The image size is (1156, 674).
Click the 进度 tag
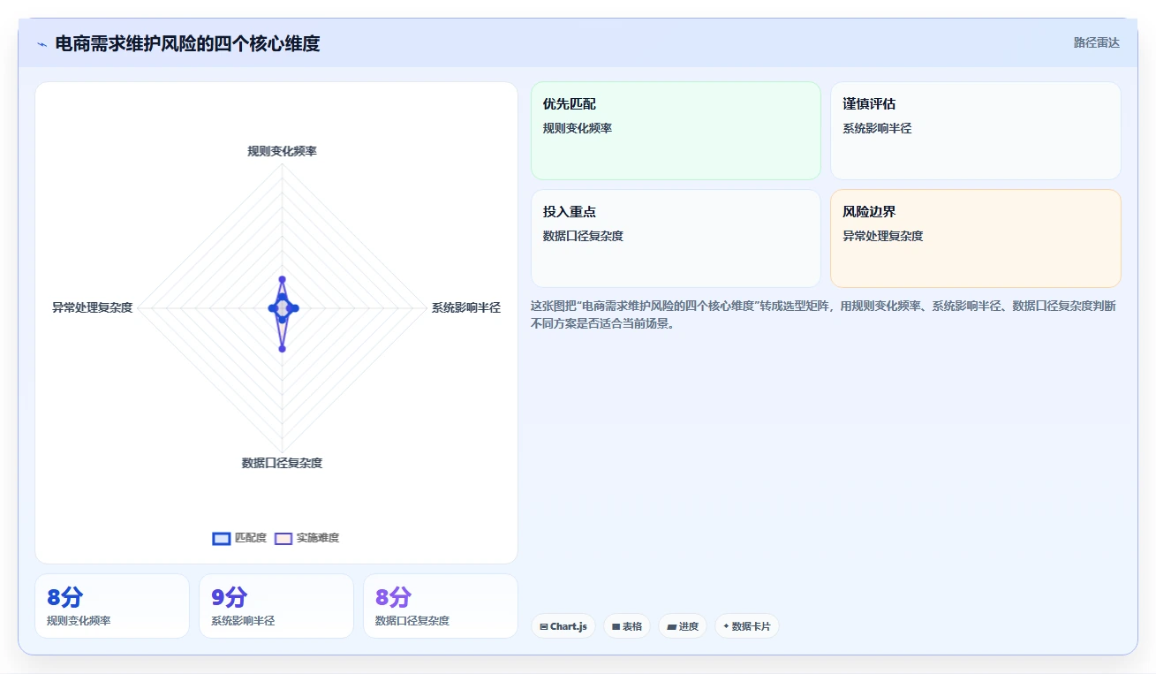(x=683, y=626)
